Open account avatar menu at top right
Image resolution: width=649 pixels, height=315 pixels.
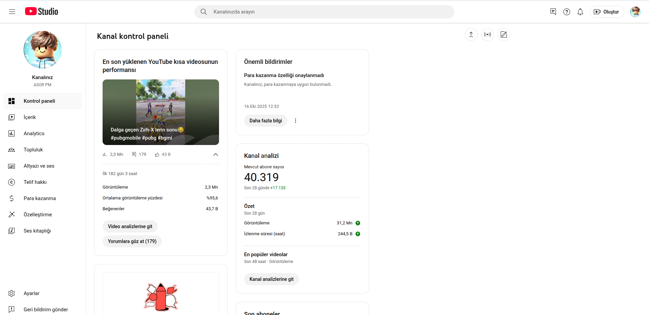click(x=635, y=12)
